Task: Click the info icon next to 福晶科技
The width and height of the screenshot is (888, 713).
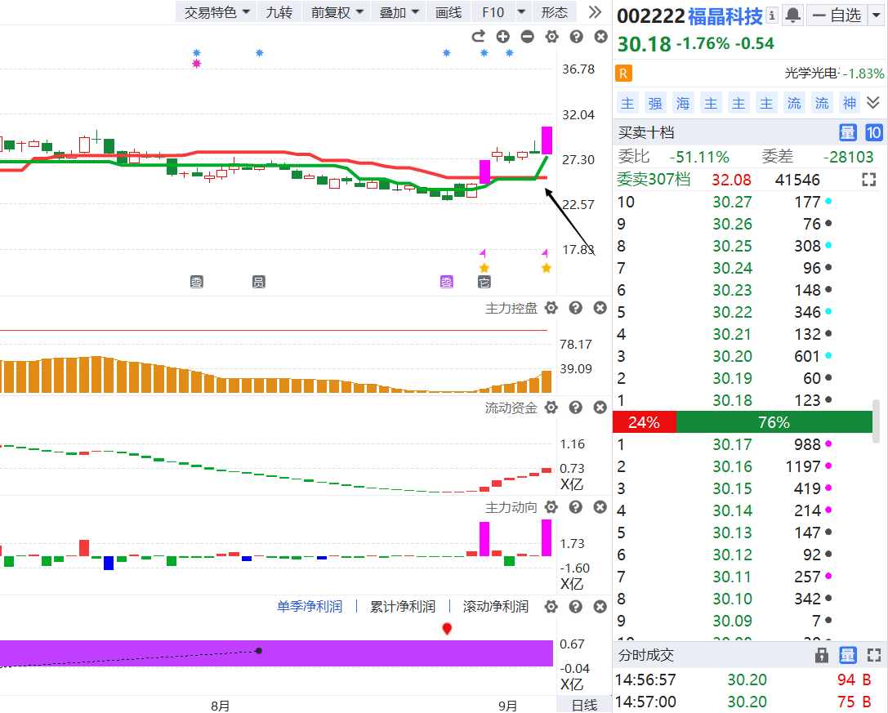Action: (772, 16)
